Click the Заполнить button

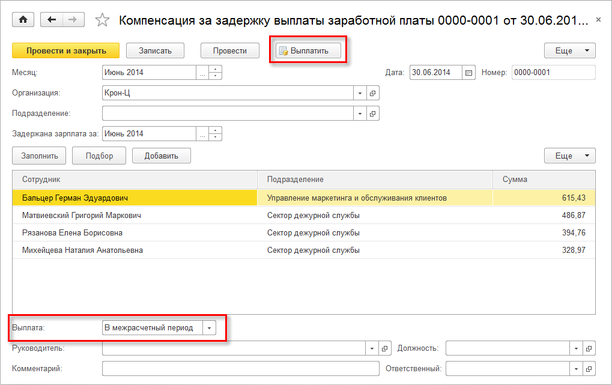click(x=40, y=156)
